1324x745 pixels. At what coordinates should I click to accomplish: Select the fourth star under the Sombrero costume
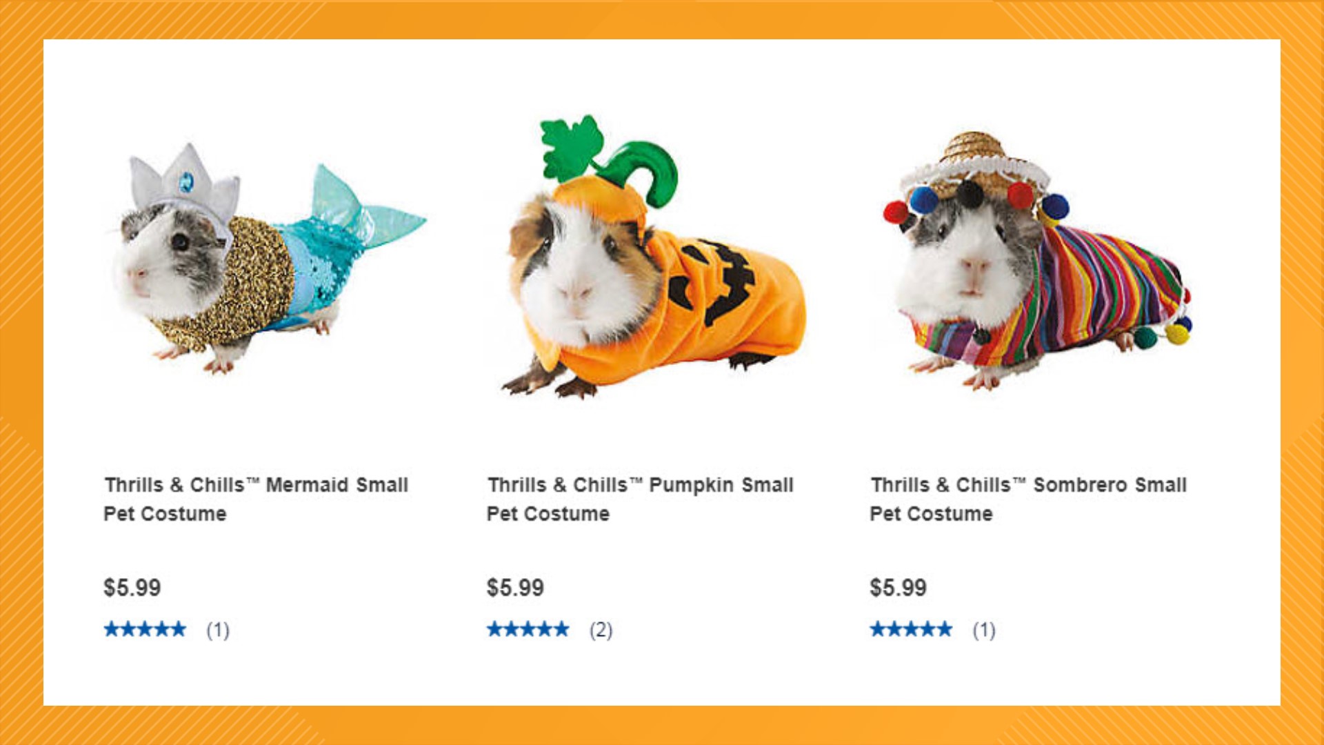pyautogui.click(x=929, y=628)
